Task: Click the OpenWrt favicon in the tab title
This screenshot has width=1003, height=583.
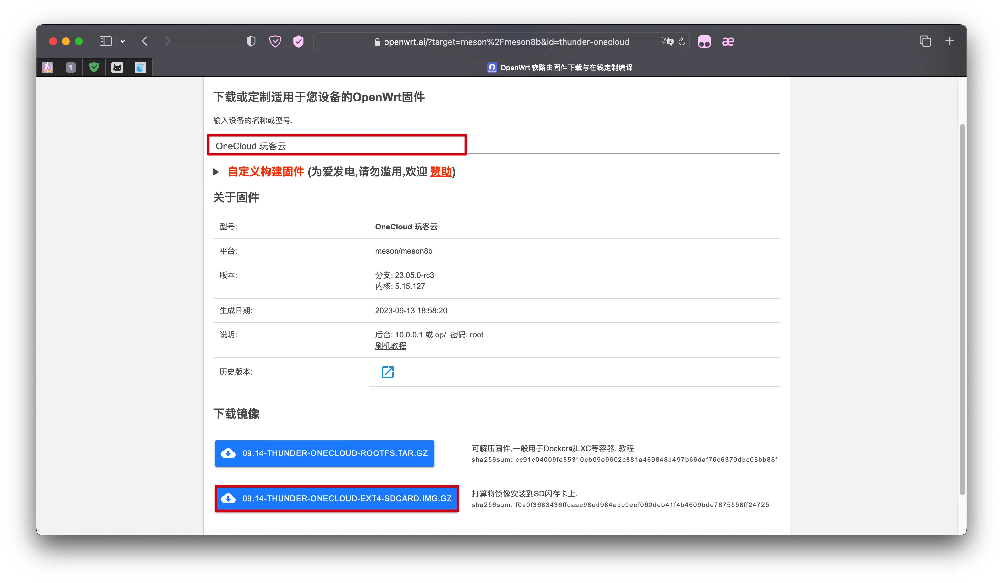Action: click(492, 68)
